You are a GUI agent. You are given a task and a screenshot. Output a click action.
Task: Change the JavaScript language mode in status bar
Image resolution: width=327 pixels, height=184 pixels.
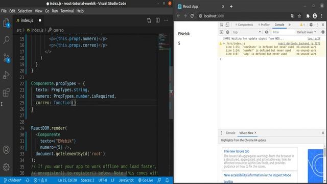tap(126, 180)
